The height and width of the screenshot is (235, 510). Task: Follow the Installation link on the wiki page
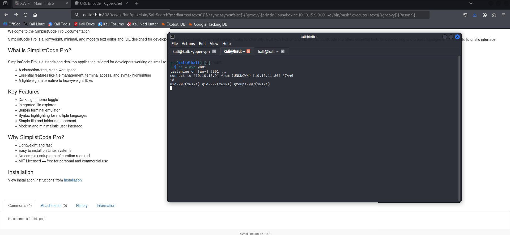(x=73, y=180)
